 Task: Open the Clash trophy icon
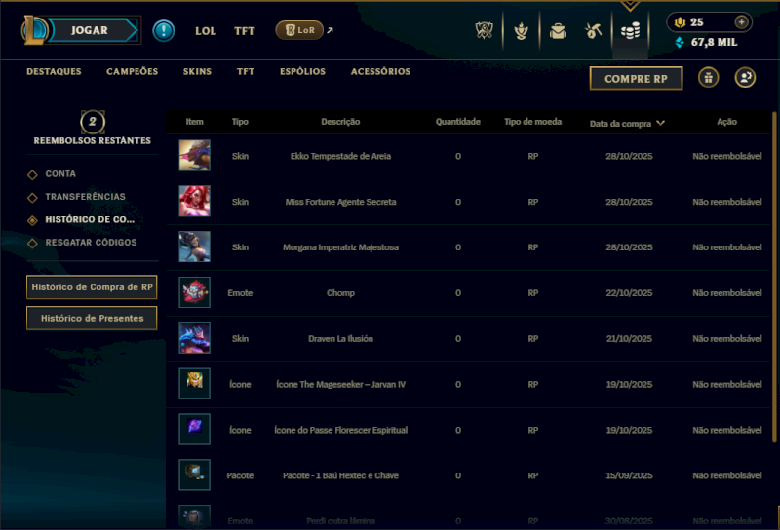484,31
